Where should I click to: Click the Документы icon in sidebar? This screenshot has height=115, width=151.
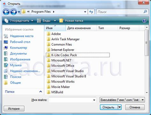pyautogui.click(x=6, y=54)
